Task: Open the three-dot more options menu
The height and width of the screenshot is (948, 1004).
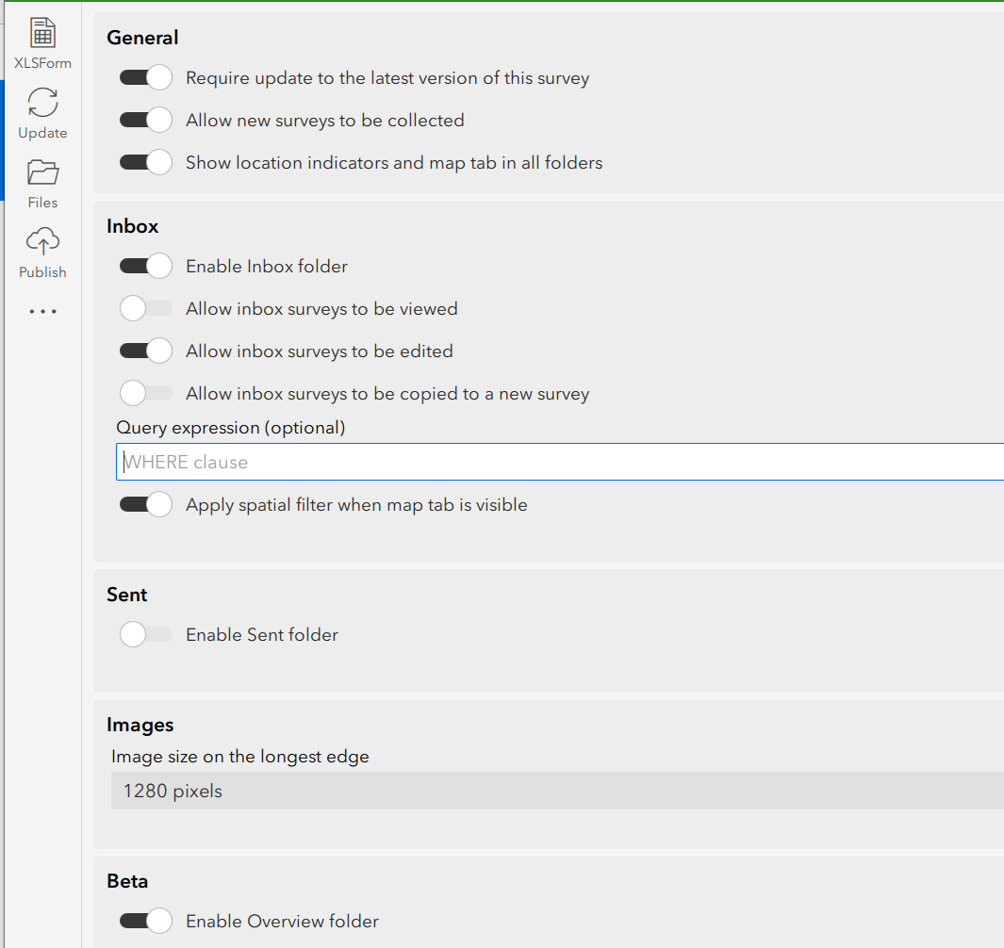Action: (x=42, y=311)
